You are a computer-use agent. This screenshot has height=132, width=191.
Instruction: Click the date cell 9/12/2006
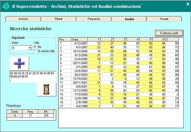click(80, 55)
